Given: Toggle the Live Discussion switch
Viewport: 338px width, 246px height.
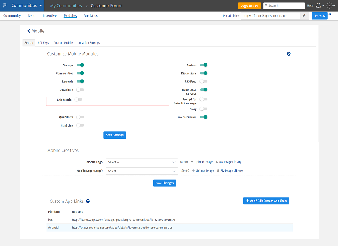Looking at the screenshot, I should tap(204, 117).
